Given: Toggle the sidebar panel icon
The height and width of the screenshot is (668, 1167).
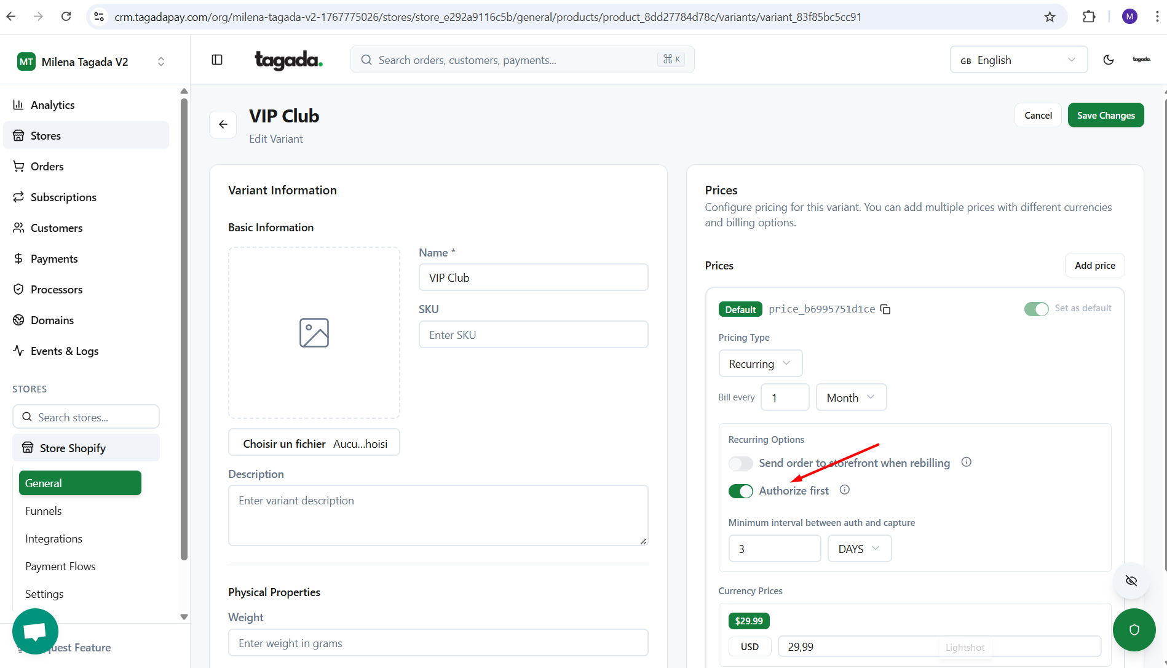Looking at the screenshot, I should [x=217, y=60].
